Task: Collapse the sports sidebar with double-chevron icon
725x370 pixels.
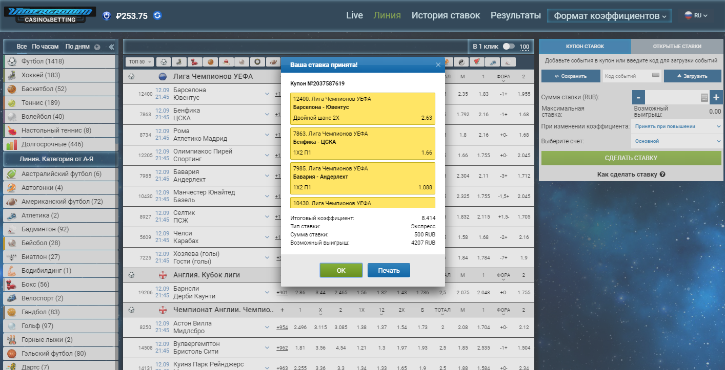Action: click(111, 47)
